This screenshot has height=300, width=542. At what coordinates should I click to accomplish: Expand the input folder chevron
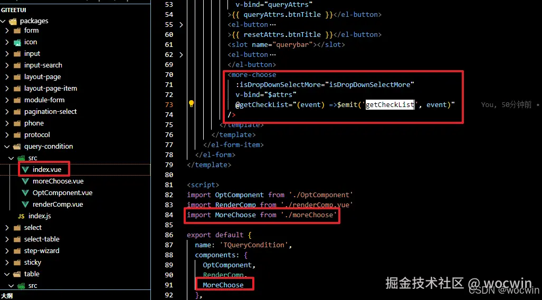(7, 53)
